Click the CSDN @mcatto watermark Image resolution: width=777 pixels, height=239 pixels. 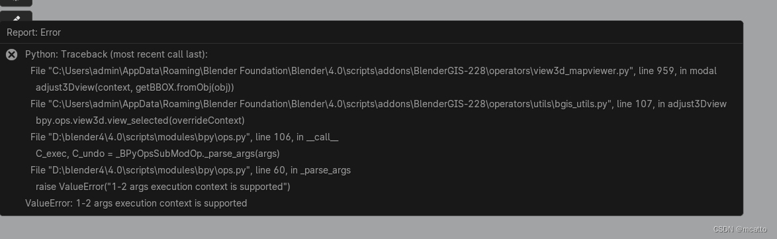point(740,229)
